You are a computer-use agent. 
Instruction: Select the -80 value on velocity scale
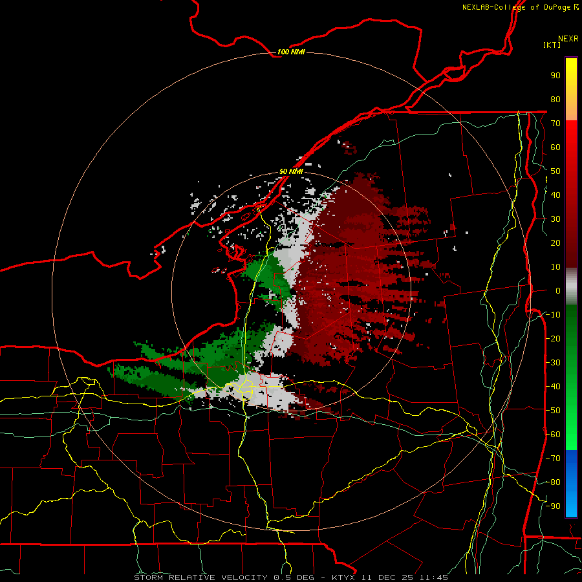click(553, 482)
